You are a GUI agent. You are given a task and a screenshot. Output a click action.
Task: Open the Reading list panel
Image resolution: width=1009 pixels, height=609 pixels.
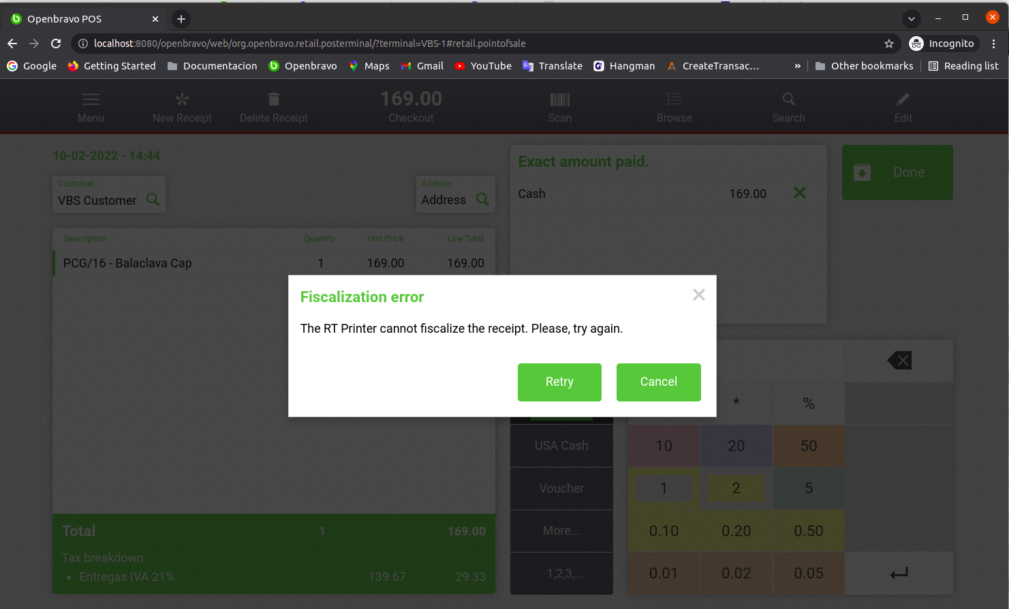(x=963, y=66)
